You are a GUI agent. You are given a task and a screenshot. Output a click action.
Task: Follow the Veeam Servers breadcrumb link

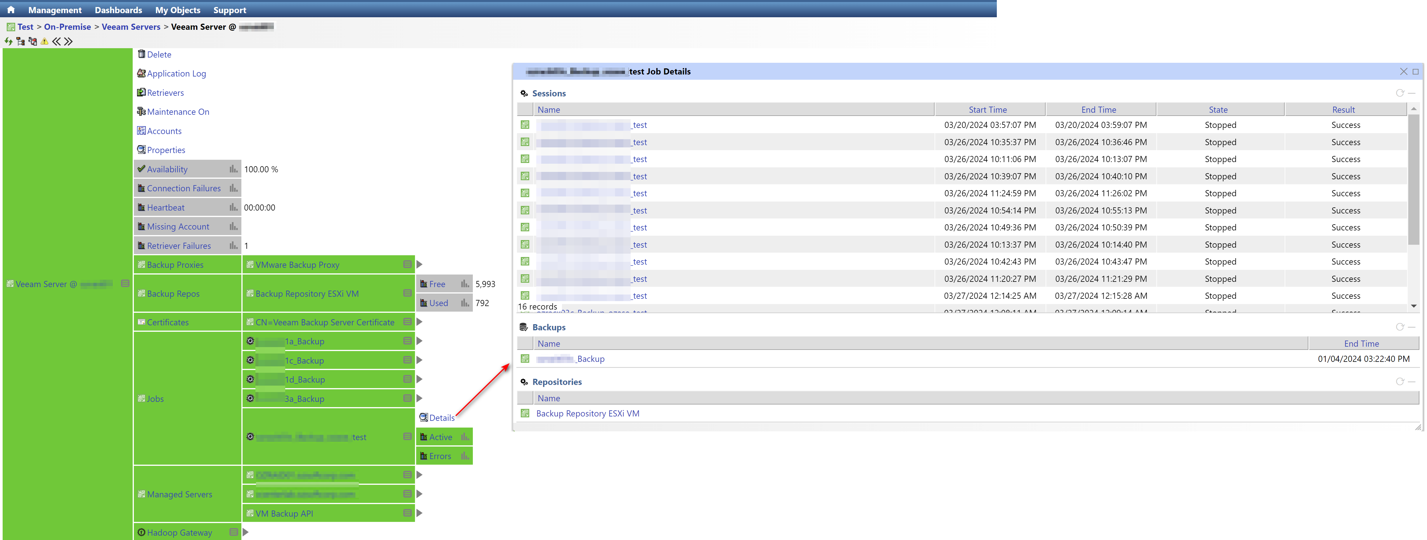[x=131, y=27]
